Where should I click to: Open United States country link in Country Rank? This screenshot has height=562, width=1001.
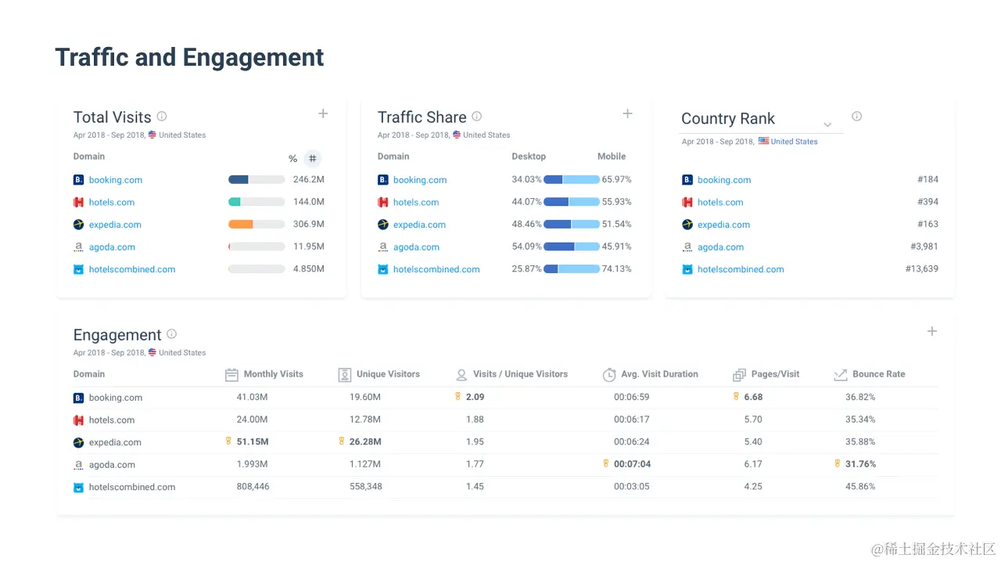(794, 142)
